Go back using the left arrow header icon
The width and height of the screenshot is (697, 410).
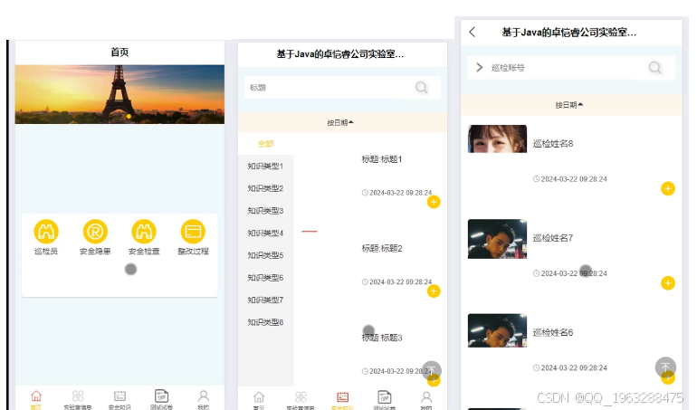pyautogui.click(x=473, y=32)
